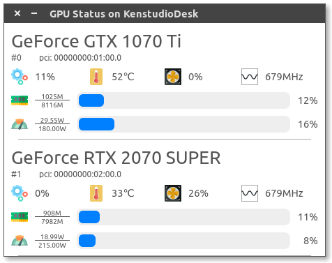332x263 pixels.
Task: Click the RTX 2070 SUPER thermometer icon
Action: click(x=96, y=193)
